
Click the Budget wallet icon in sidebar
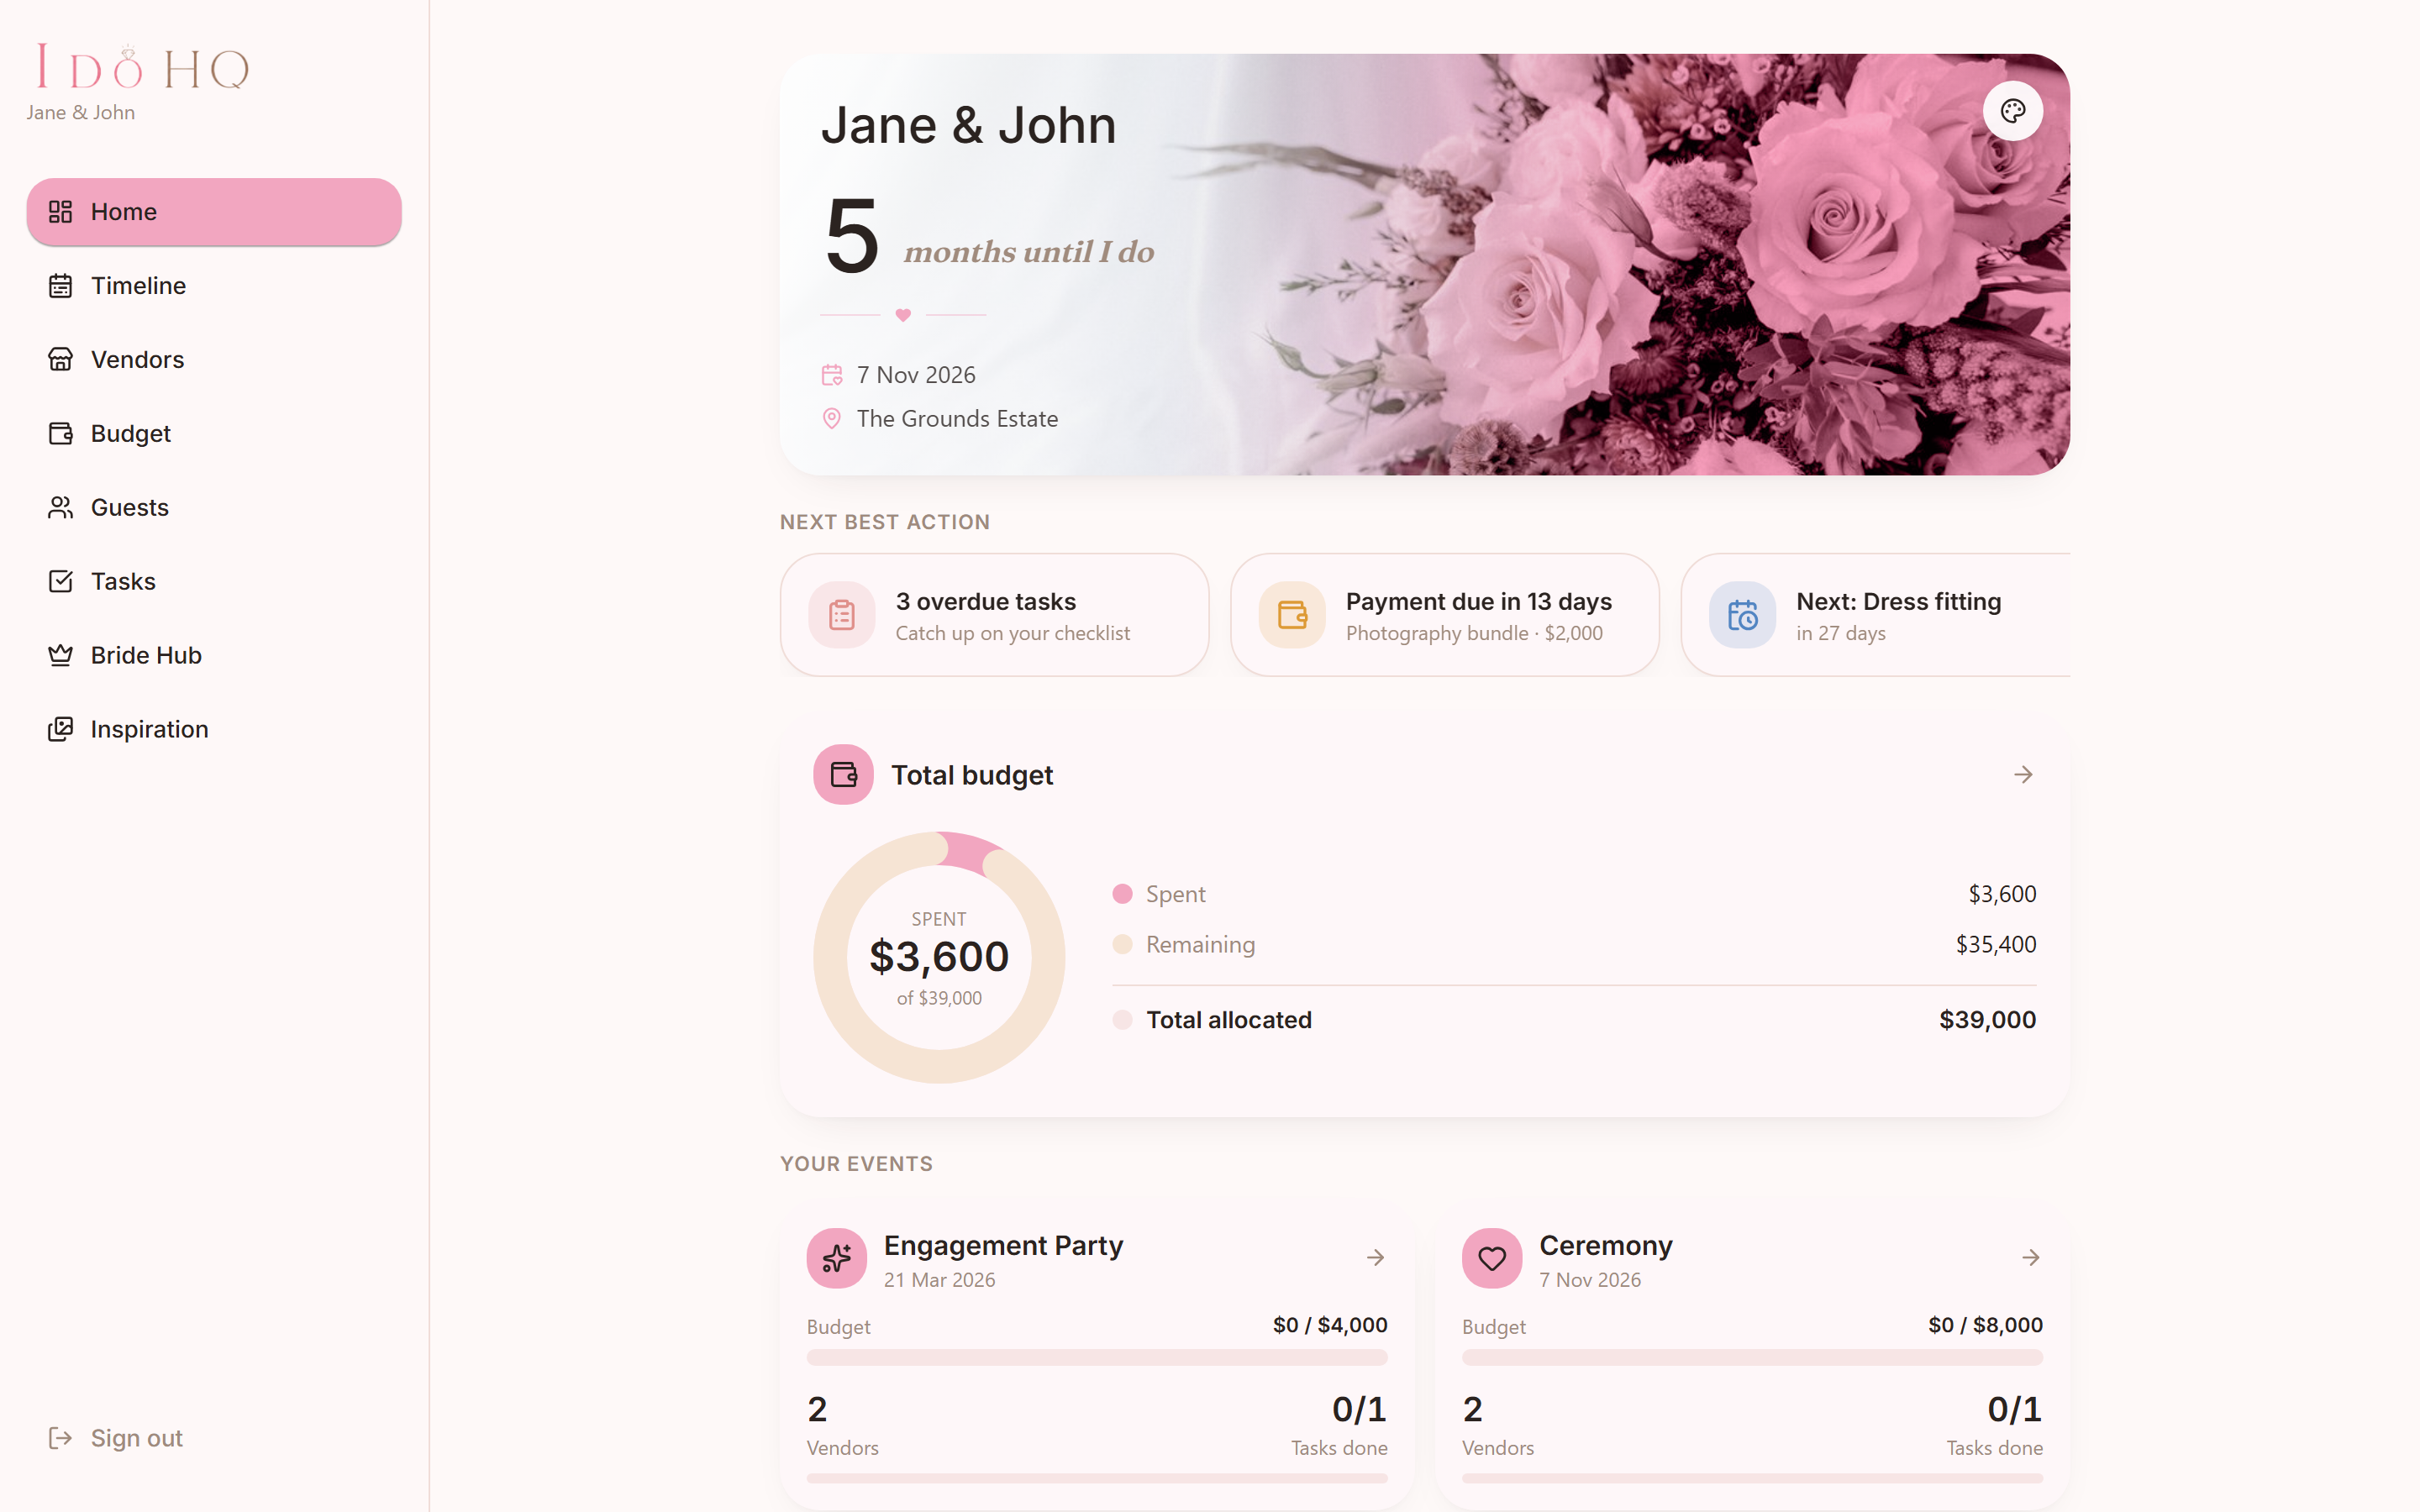pos(60,434)
